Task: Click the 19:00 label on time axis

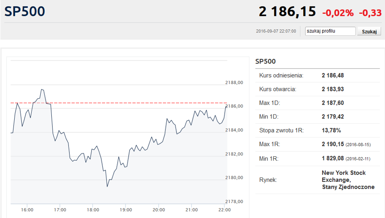Action: (x=126, y=210)
